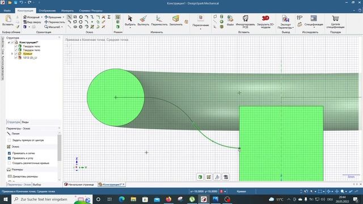Enable 'Задать прямую от центра' checkbox
The height and width of the screenshot is (204, 363).
(x=9, y=140)
